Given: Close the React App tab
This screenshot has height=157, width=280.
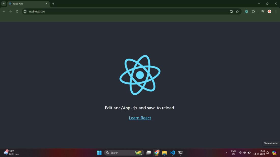Looking at the screenshot, I should click(x=47, y=4).
